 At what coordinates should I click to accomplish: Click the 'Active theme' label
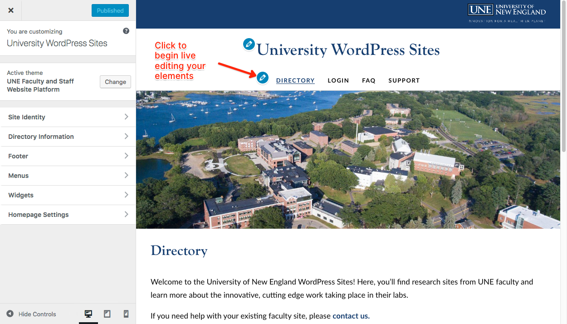tap(25, 73)
